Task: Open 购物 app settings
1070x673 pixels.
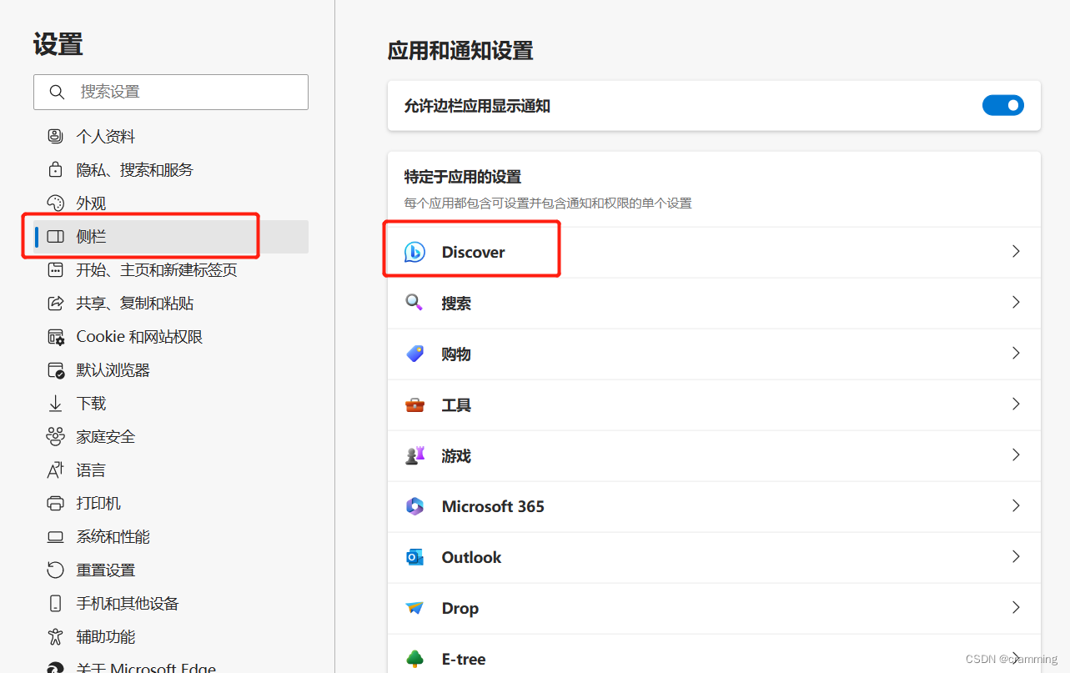Action: click(x=714, y=354)
